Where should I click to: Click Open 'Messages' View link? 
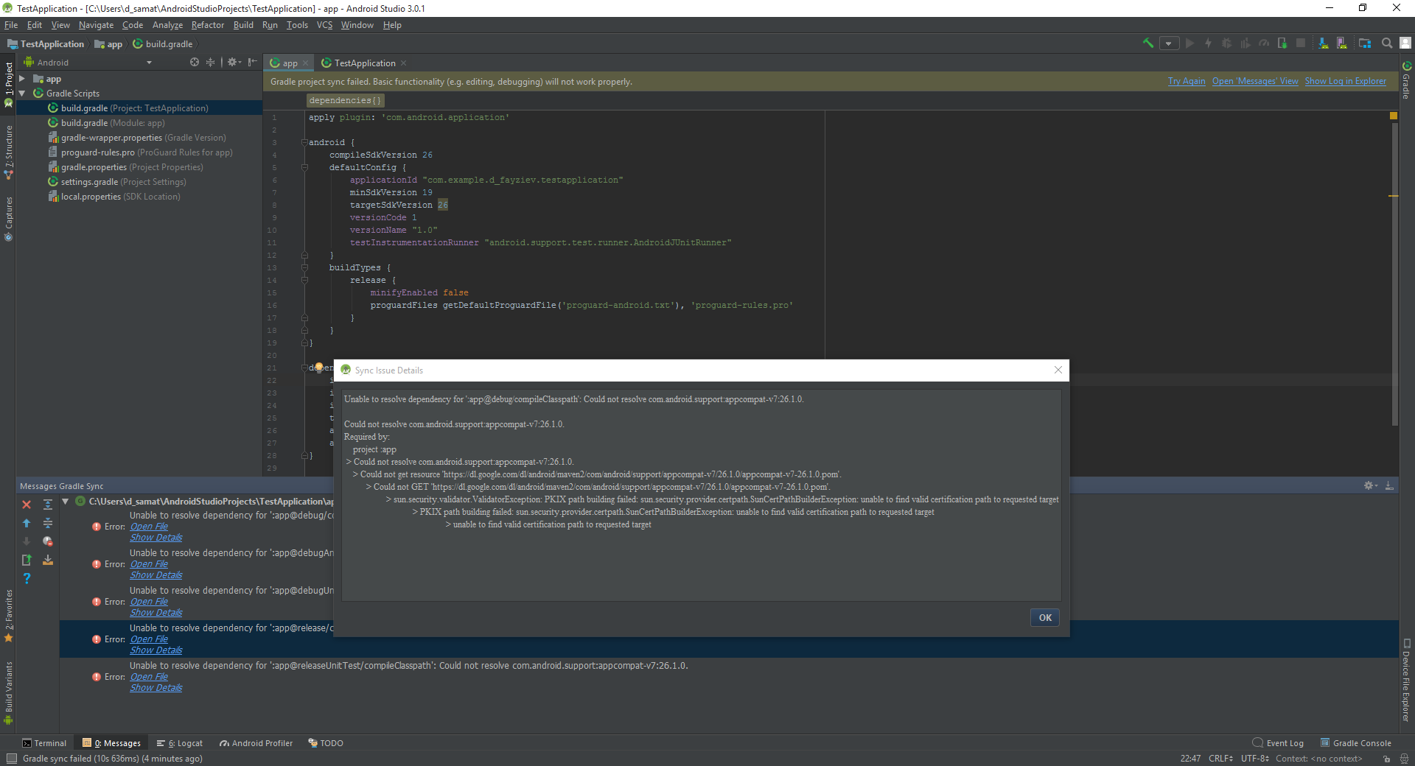click(1255, 82)
